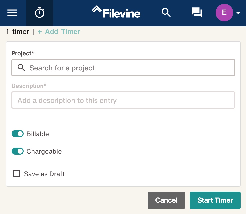246x214 pixels.
Task: Open the hamburger navigation menu
Action: (x=12, y=13)
